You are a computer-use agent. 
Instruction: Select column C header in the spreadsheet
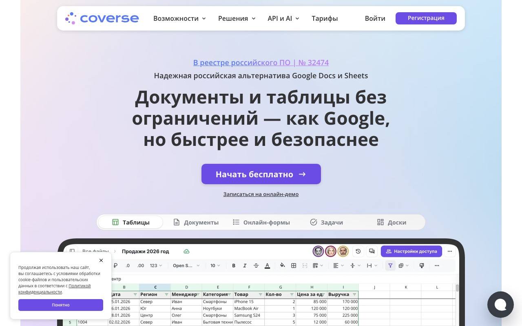[155, 287]
